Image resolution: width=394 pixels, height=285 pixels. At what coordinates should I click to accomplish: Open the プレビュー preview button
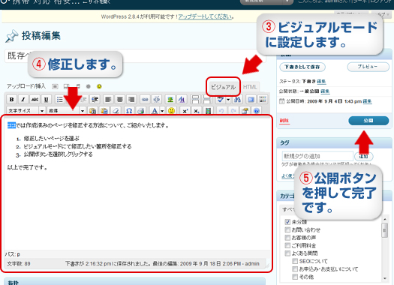(368, 67)
